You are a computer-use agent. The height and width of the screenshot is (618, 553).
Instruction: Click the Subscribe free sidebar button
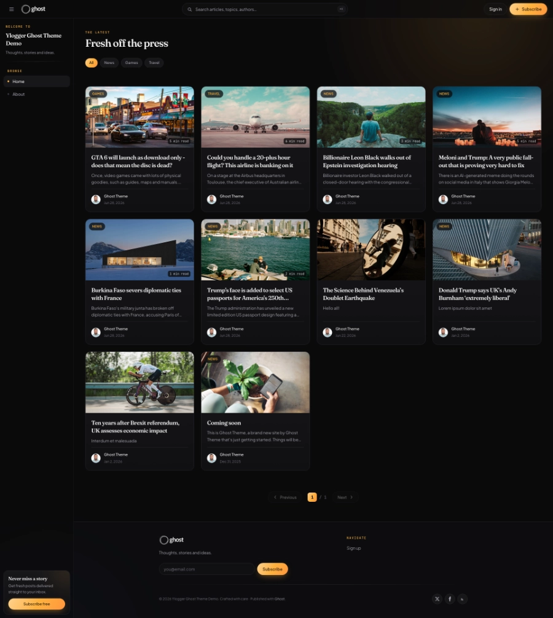(x=37, y=604)
